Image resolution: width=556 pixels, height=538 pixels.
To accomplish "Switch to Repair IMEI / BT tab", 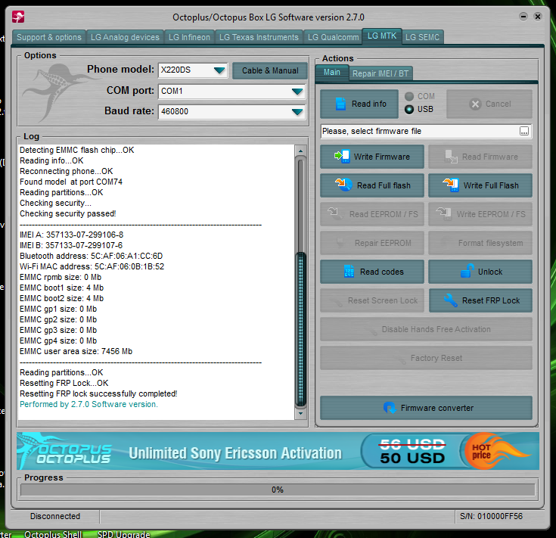I will [381, 73].
